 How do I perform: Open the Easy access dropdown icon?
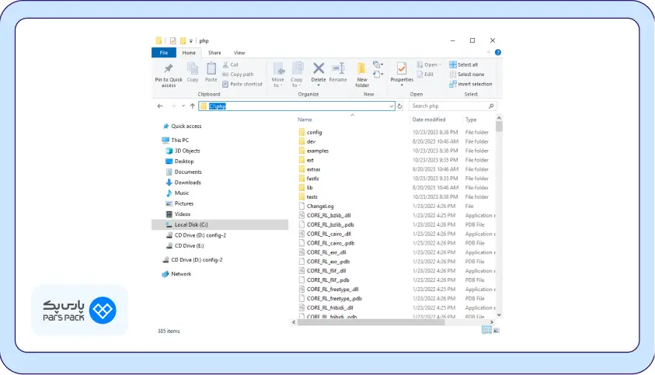(378, 75)
